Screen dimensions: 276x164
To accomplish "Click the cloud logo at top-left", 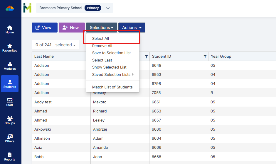I will (10, 8).
